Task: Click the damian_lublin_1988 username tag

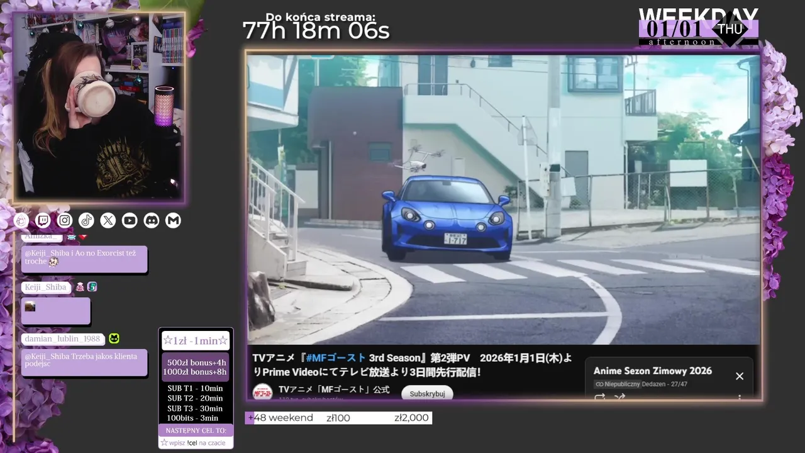Action: coord(62,338)
